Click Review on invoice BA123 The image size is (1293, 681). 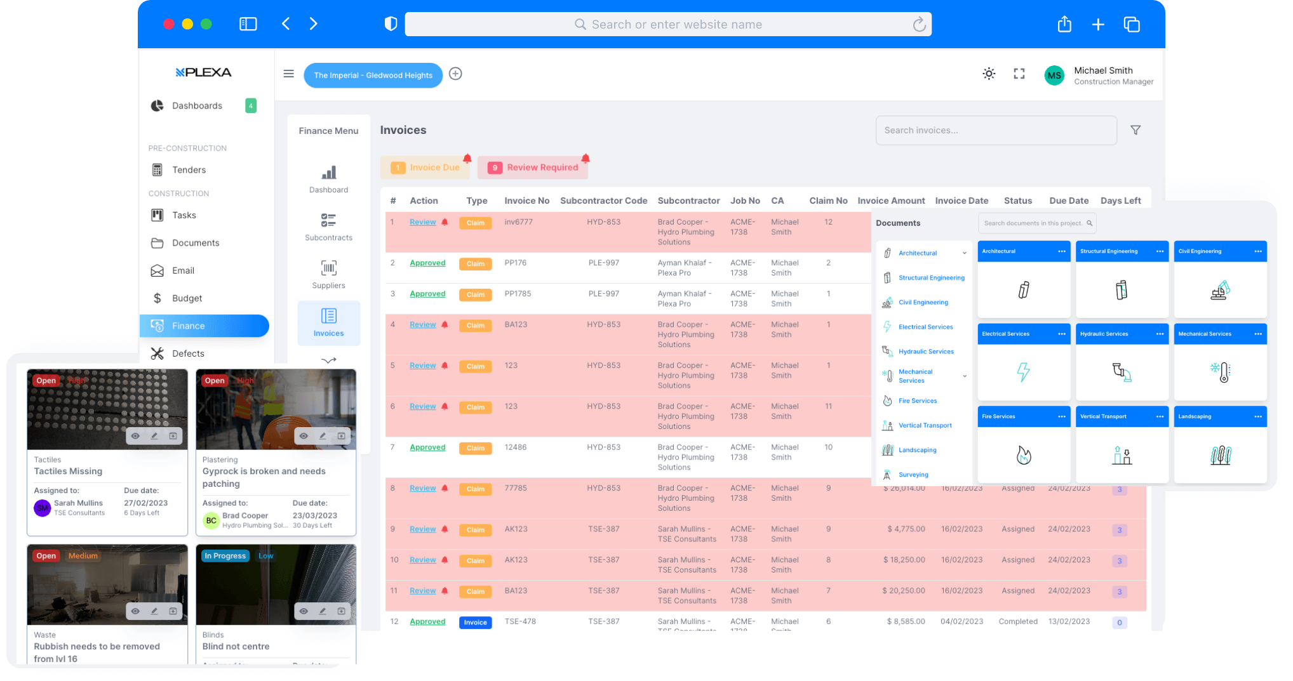pyautogui.click(x=422, y=324)
